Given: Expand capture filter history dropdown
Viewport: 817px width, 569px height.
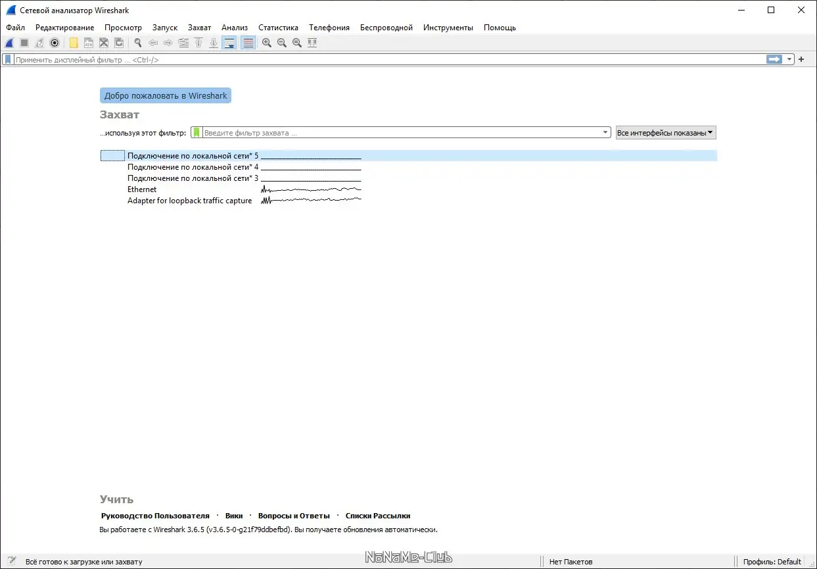Looking at the screenshot, I should (605, 133).
